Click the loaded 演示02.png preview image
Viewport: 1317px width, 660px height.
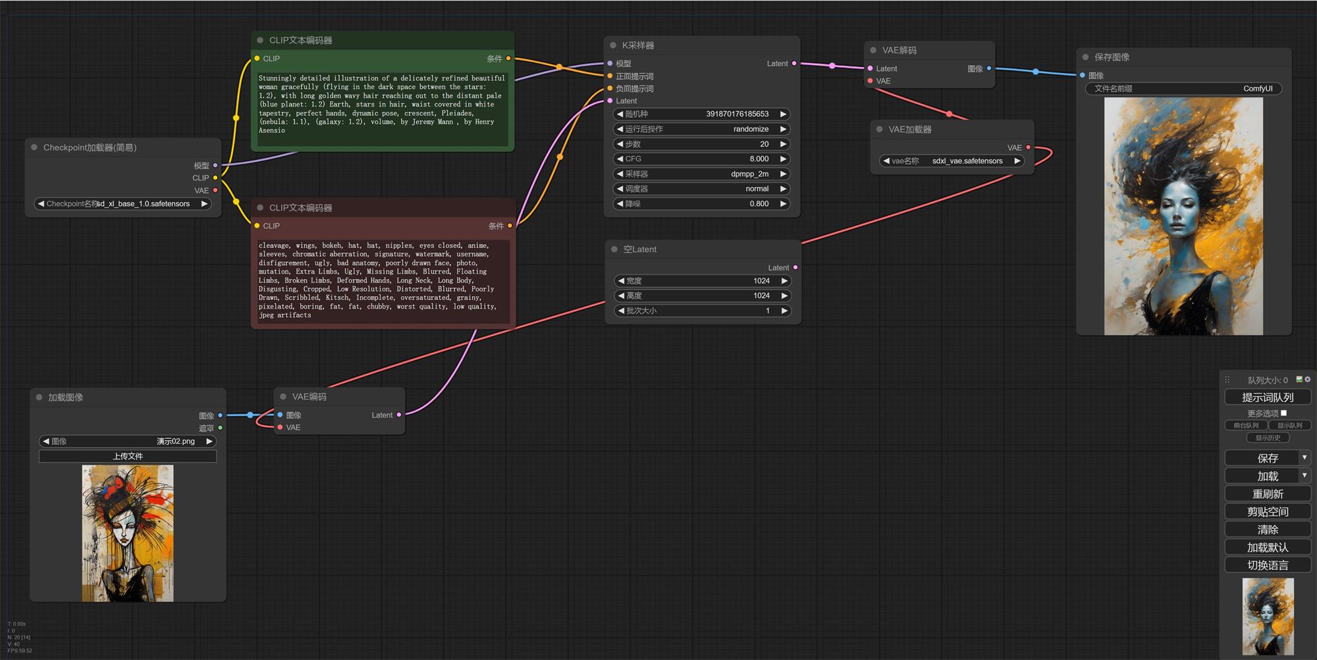[128, 533]
